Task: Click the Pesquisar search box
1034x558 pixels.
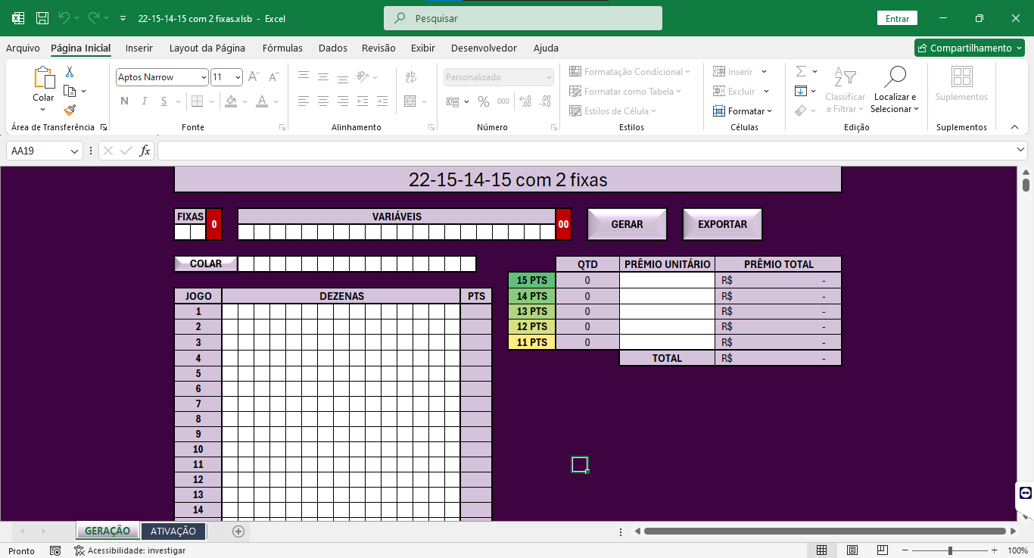Action: (x=523, y=18)
